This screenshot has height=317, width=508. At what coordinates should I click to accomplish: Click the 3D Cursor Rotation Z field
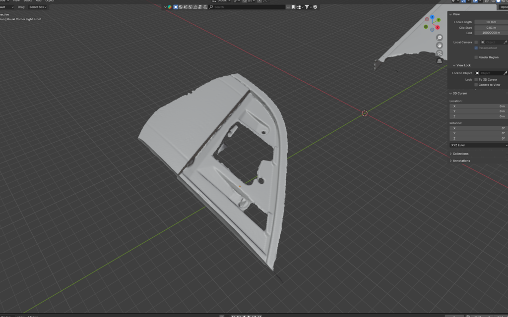[x=479, y=139]
